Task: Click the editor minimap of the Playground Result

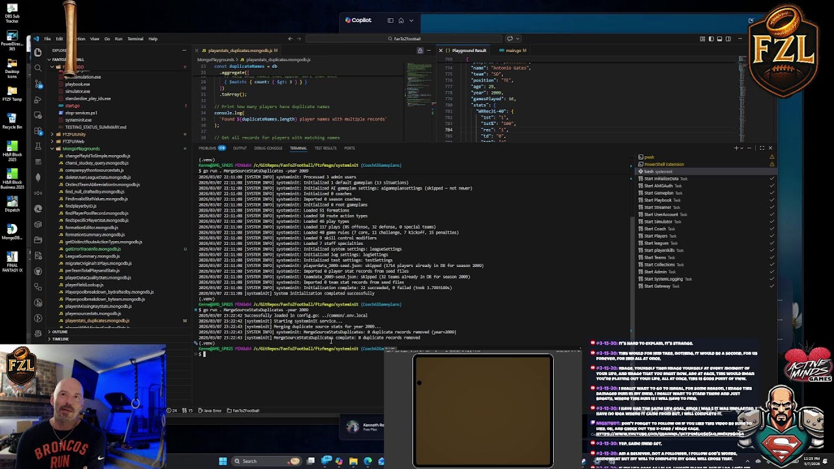Action: [742, 98]
